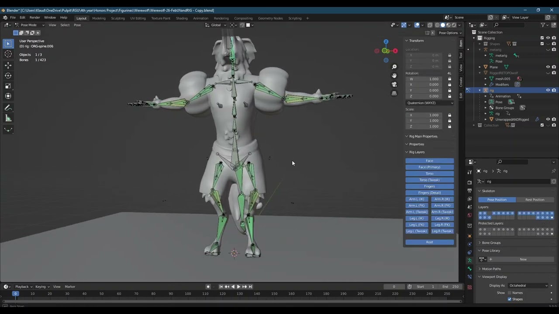Open the World properties tab icon
The width and height of the screenshot is (559, 314).
469,215
